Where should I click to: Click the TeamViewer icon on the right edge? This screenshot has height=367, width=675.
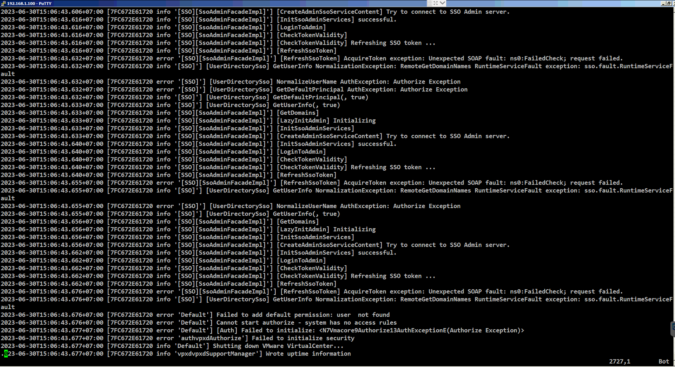(x=673, y=327)
